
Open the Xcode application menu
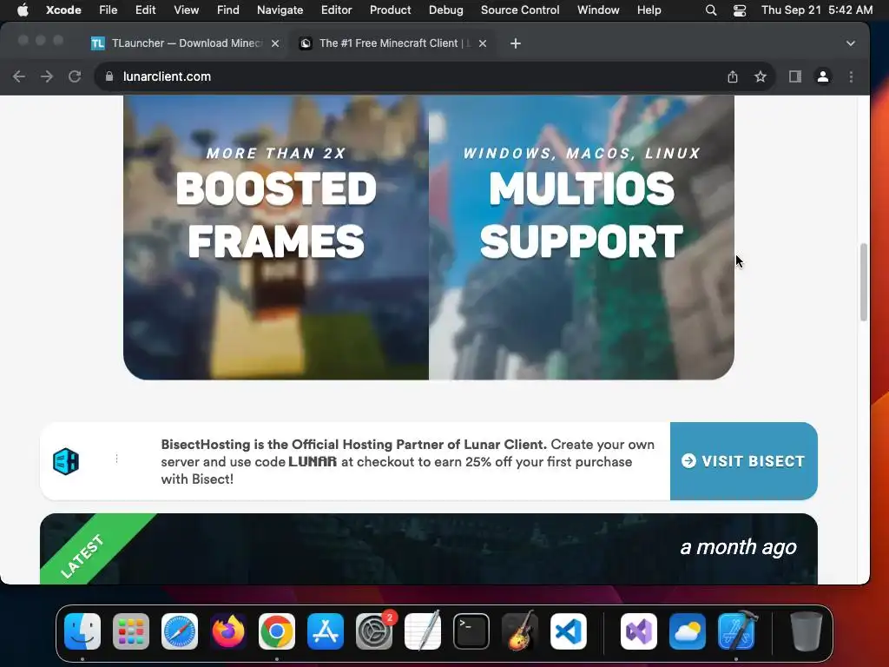[63, 10]
